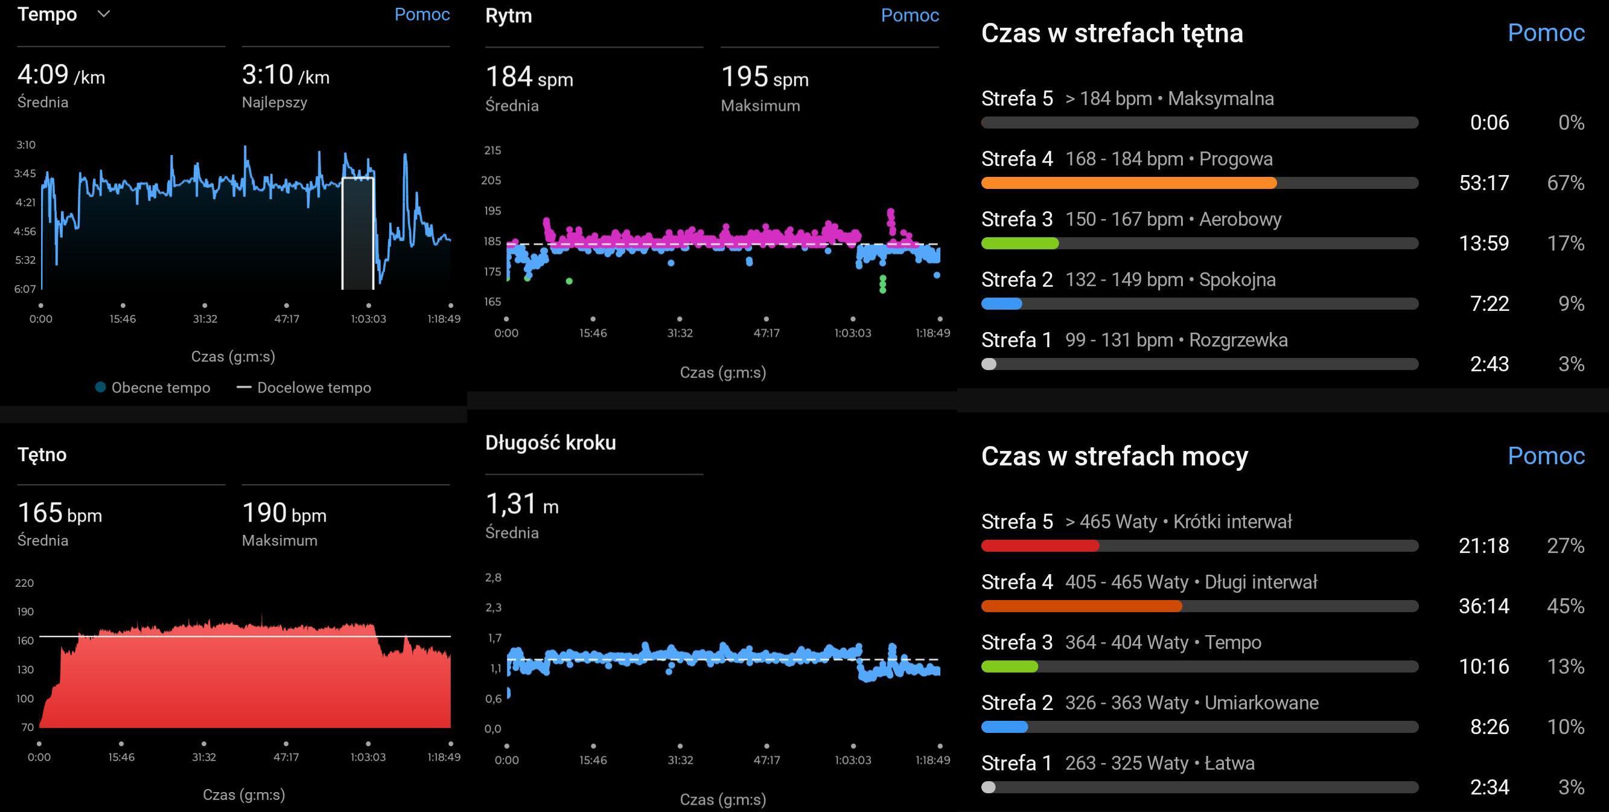Click the 4:09 /km average pace value

(61, 75)
